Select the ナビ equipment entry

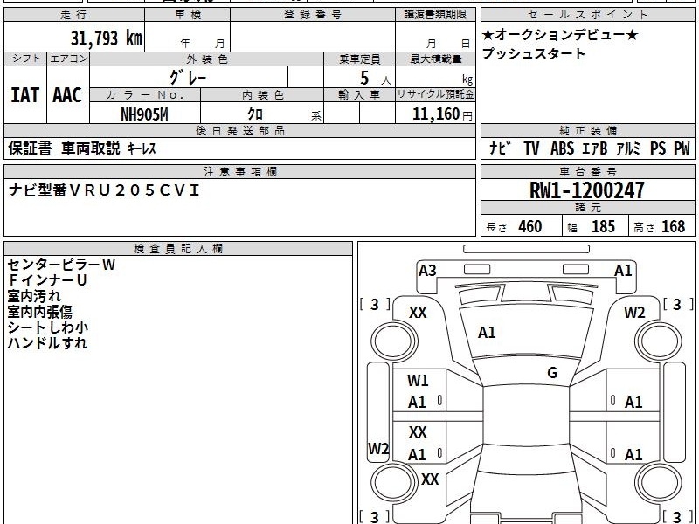[500, 148]
